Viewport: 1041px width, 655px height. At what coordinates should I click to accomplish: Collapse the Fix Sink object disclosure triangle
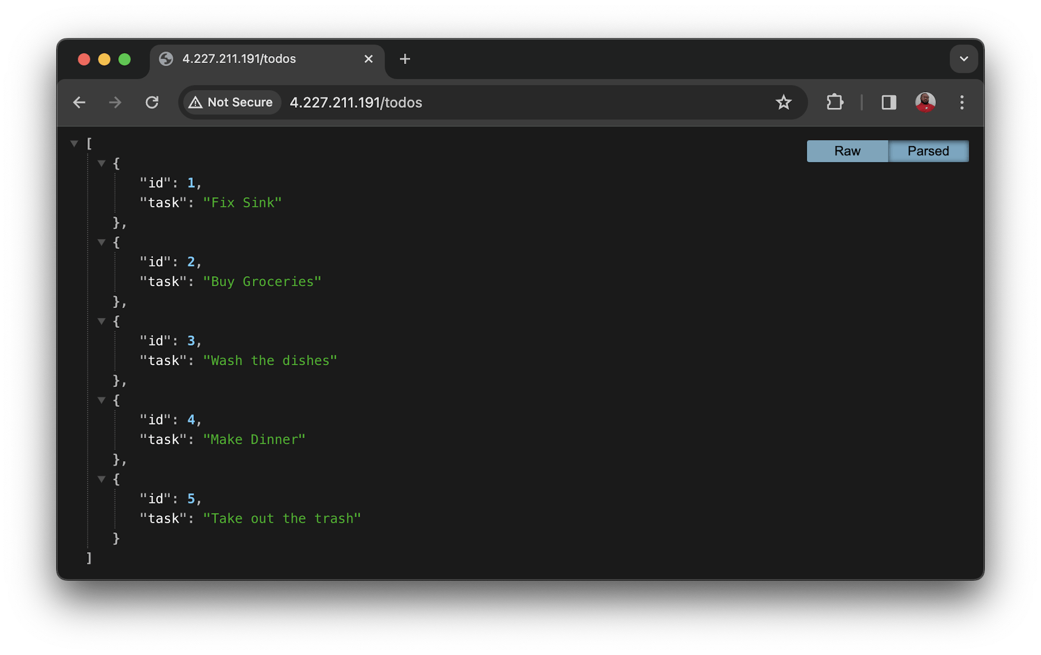tap(102, 163)
